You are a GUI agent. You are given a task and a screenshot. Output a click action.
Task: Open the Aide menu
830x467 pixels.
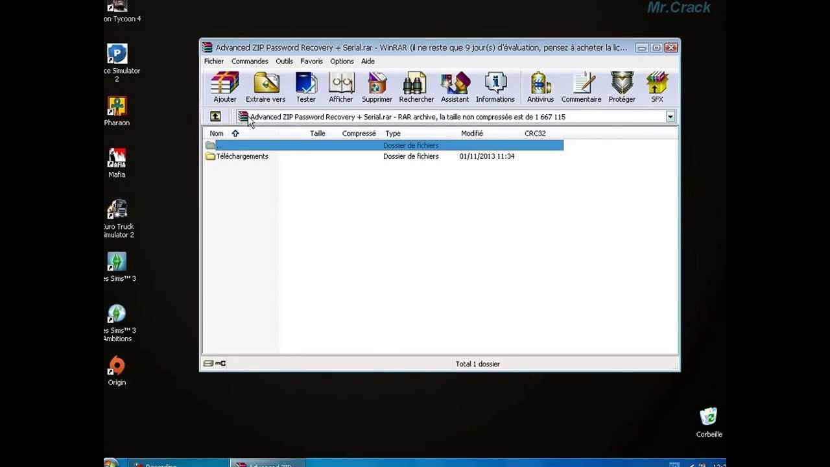(368, 61)
